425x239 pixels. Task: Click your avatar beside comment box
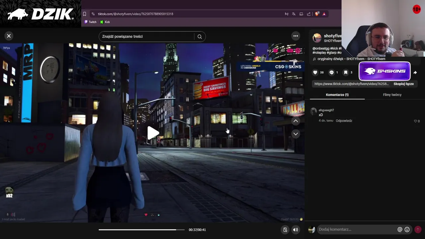point(311,230)
